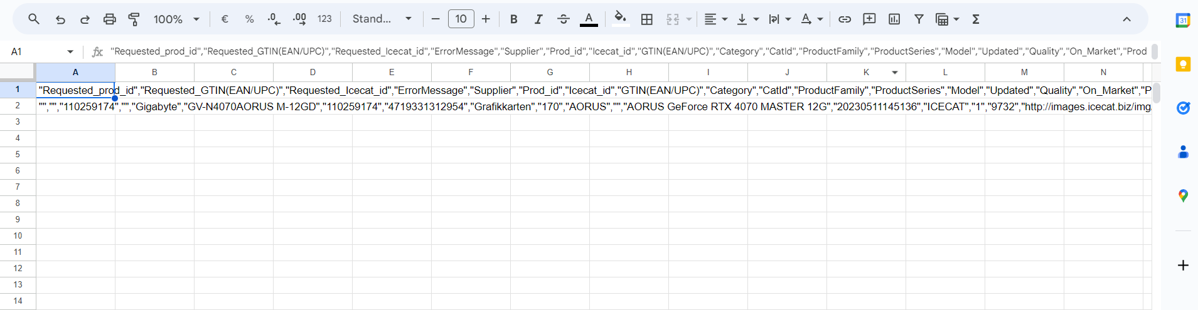Select row 10 header
Image resolution: width=1198 pixels, height=310 pixels.
click(x=18, y=236)
